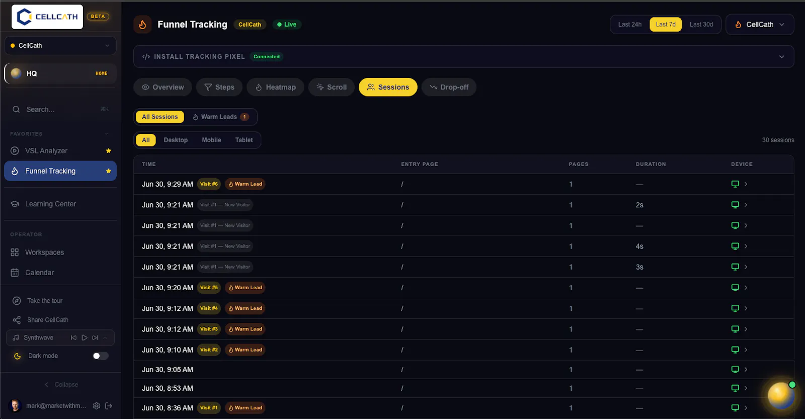
Task: Click the search magnifier icon
Action: point(16,110)
